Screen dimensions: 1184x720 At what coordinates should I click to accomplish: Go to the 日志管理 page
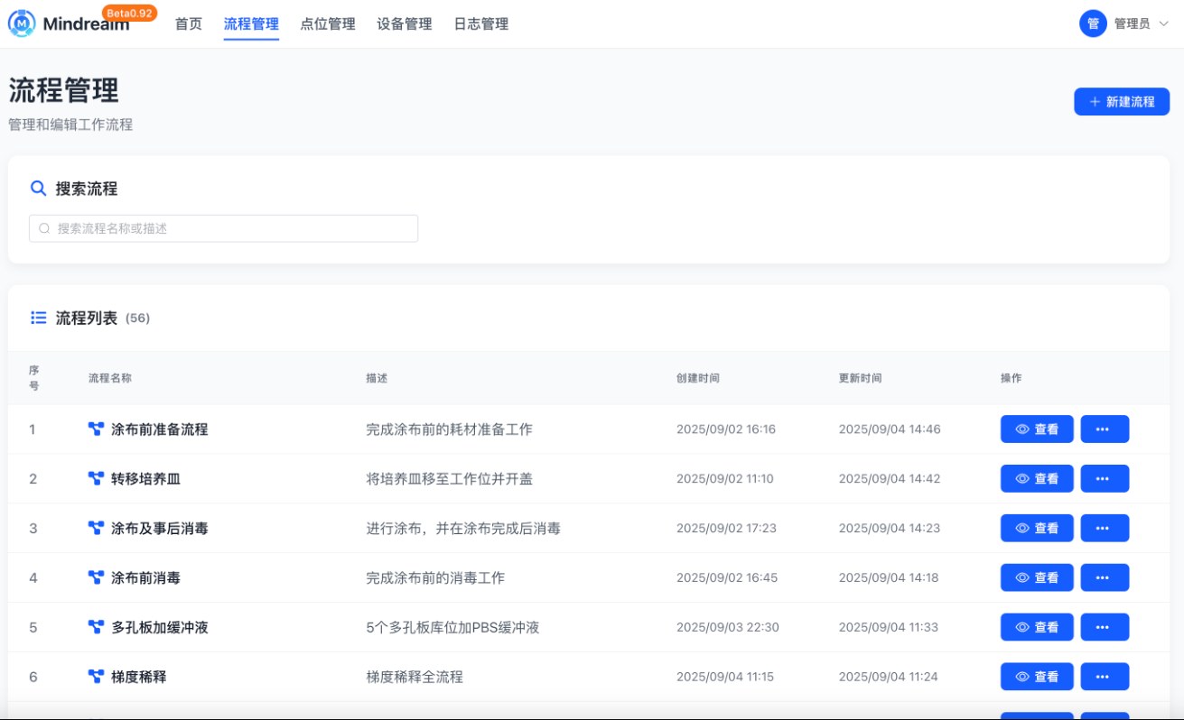tap(481, 24)
